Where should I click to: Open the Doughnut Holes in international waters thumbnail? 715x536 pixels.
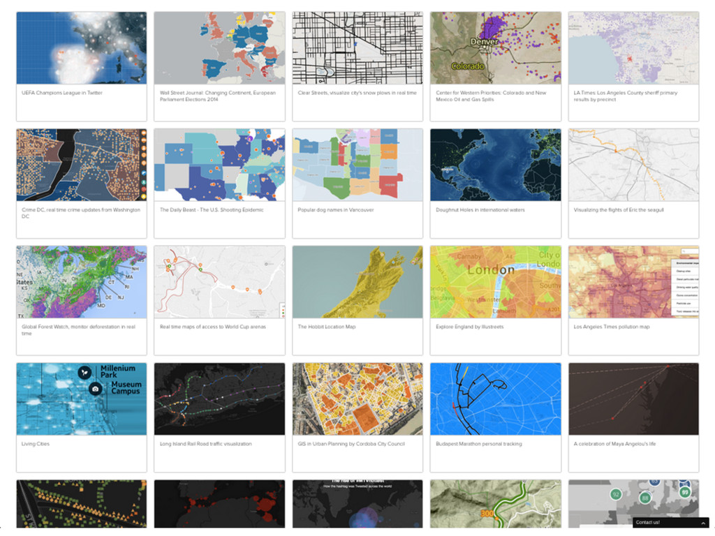click(496, 165)
